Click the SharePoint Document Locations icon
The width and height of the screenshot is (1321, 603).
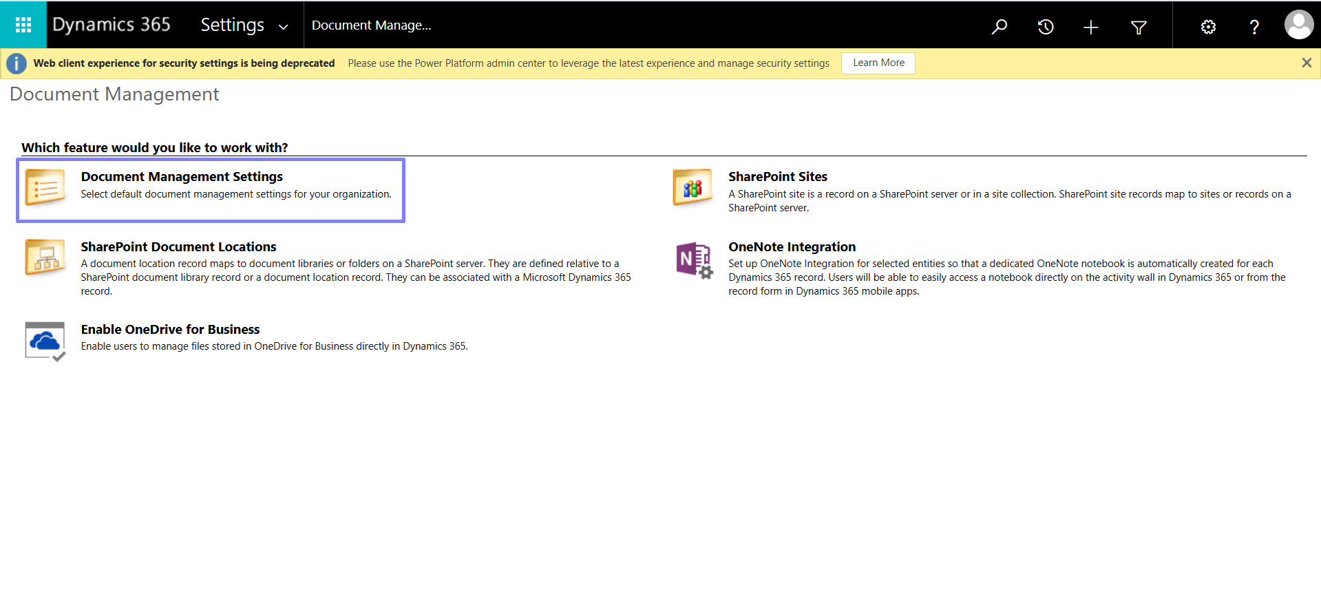coord(45,257)
